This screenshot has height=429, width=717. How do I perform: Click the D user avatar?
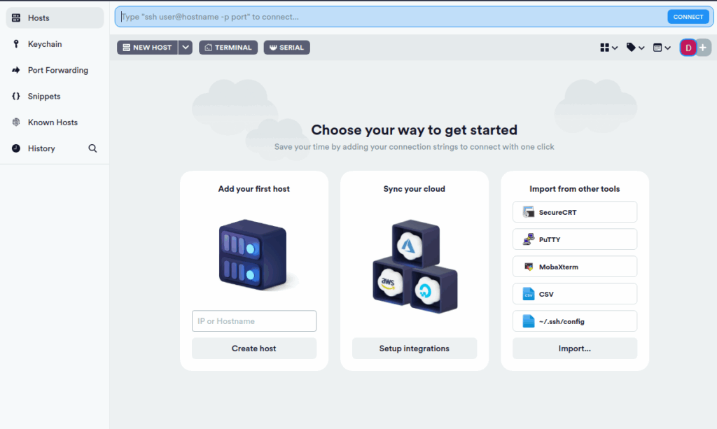(688, 48)
